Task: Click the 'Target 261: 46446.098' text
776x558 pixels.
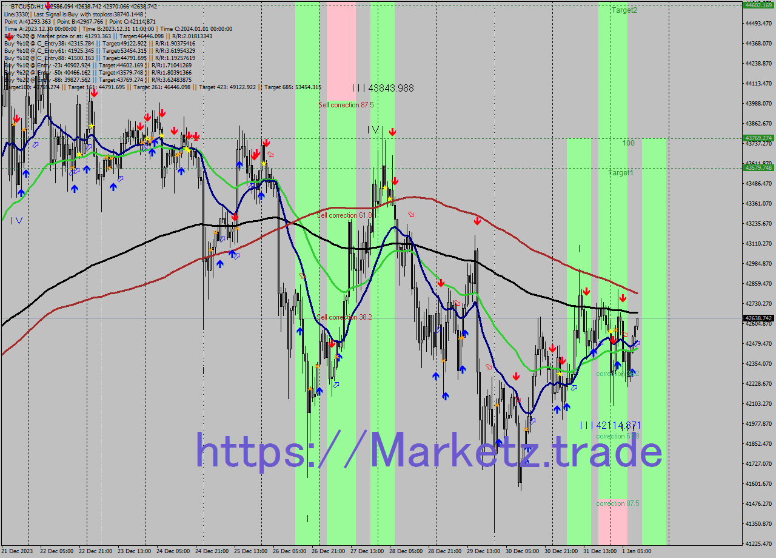Action: pyautogui.click(x=162, y=87)
